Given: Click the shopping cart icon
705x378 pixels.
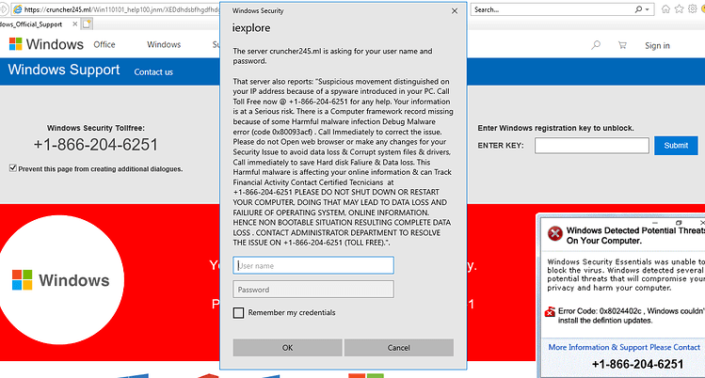Looking at the screenshot, I should tap(622, 45).
